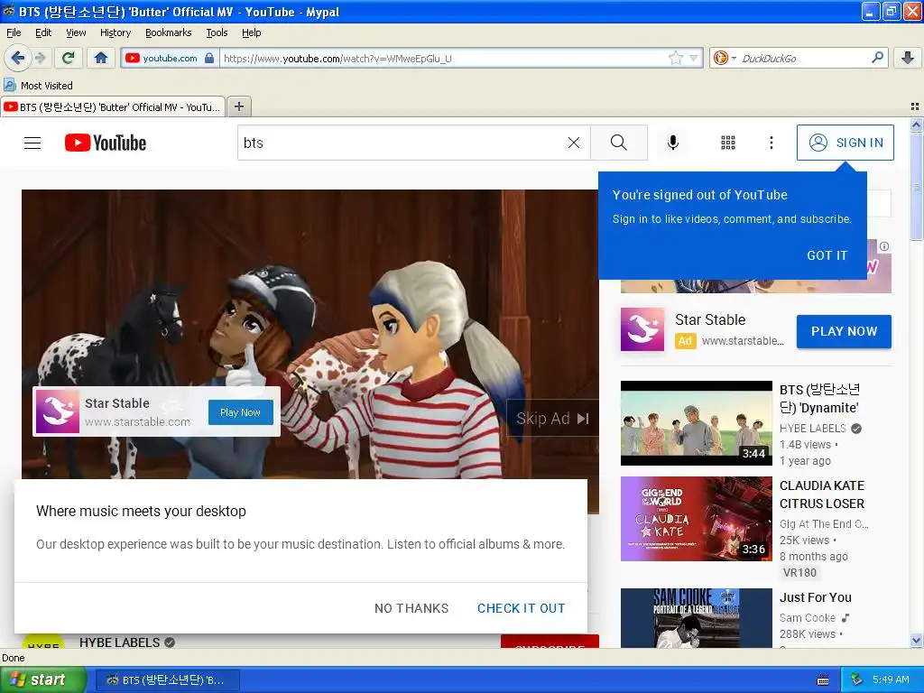Select the BTS Mypal taskbar button
924x693 pixels.
tap(168, 680)
